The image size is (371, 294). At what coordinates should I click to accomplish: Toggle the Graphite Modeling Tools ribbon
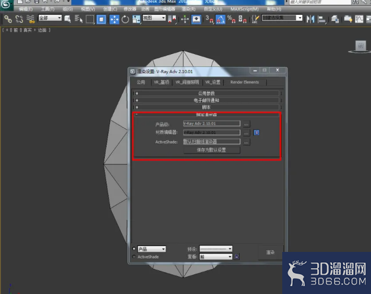point(348,19)
